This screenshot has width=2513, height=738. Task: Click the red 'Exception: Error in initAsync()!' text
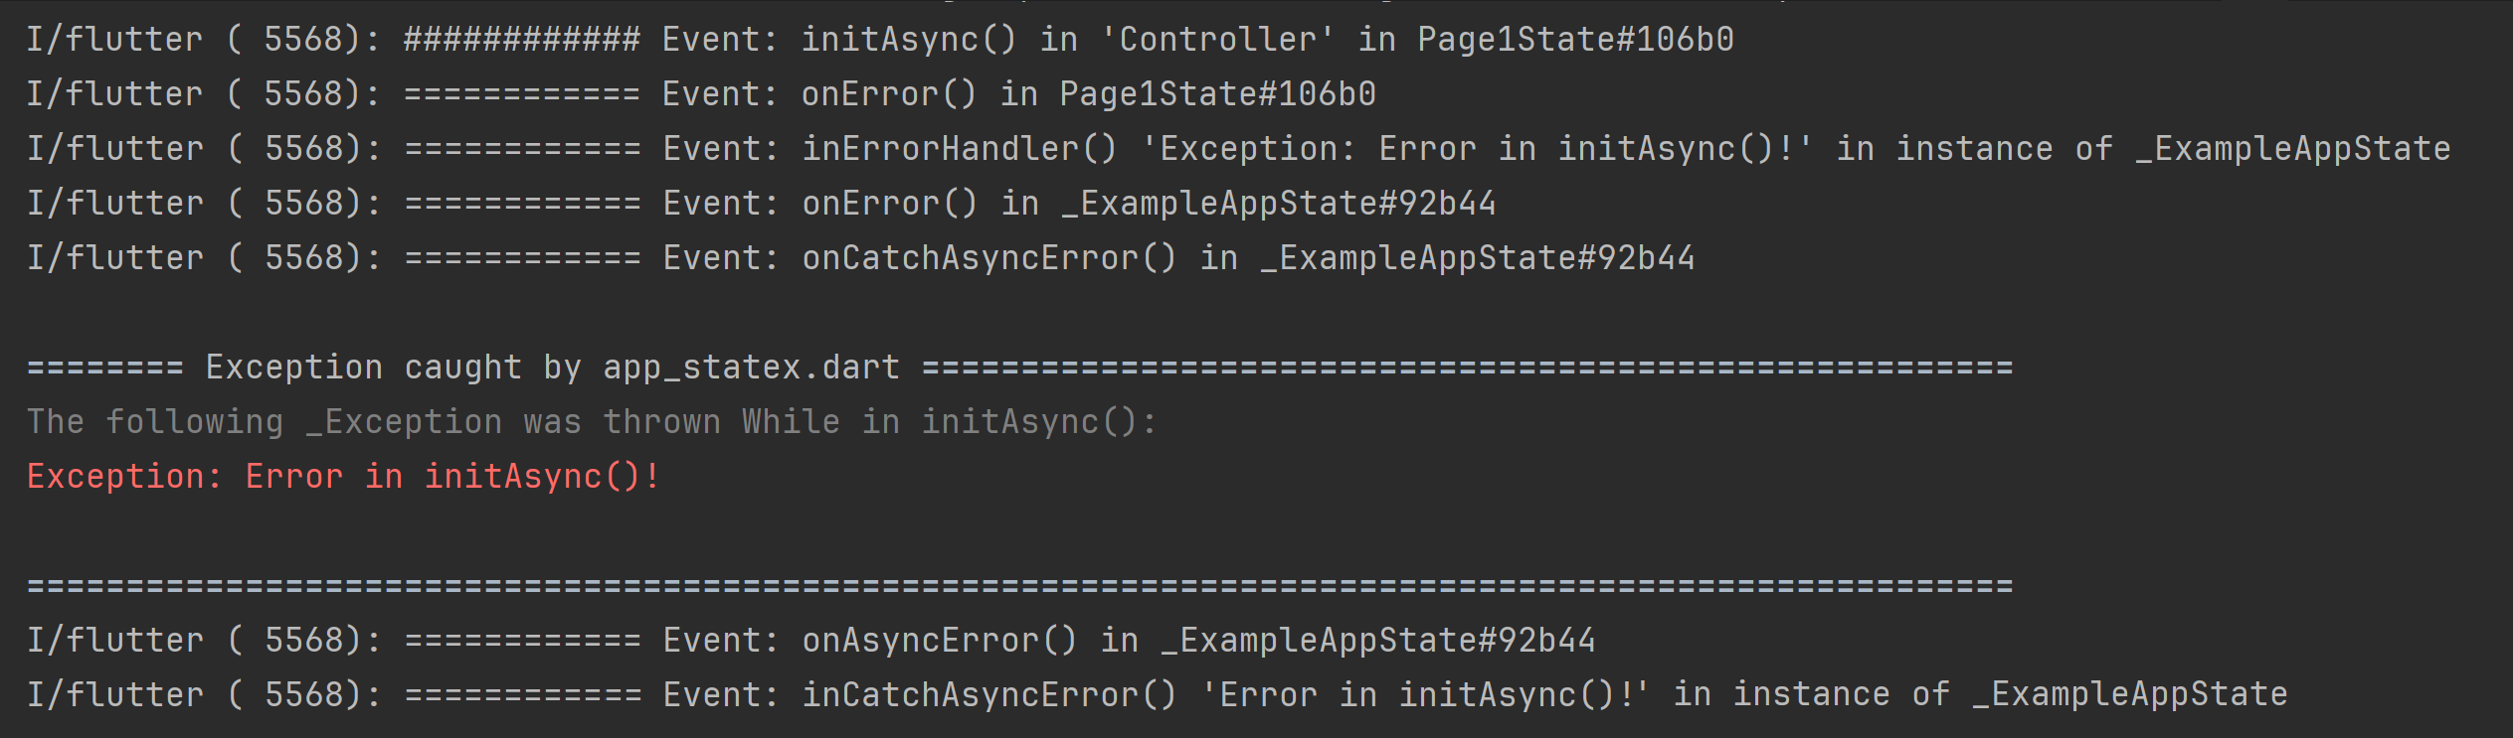click(x=343, y=477)
